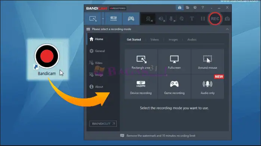Open the help question mark icon
Screen dimensions: 261x146
coord(203,7)
